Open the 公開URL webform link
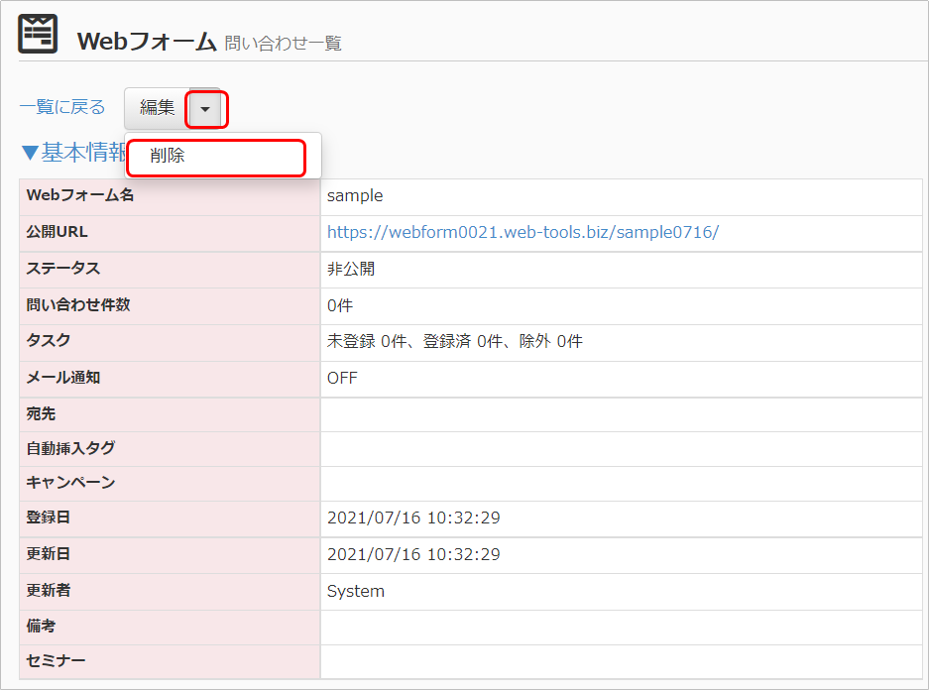Image resolution: width=929 pixels, height=690 pixels. pyautogui.click(x=523, y=232)
